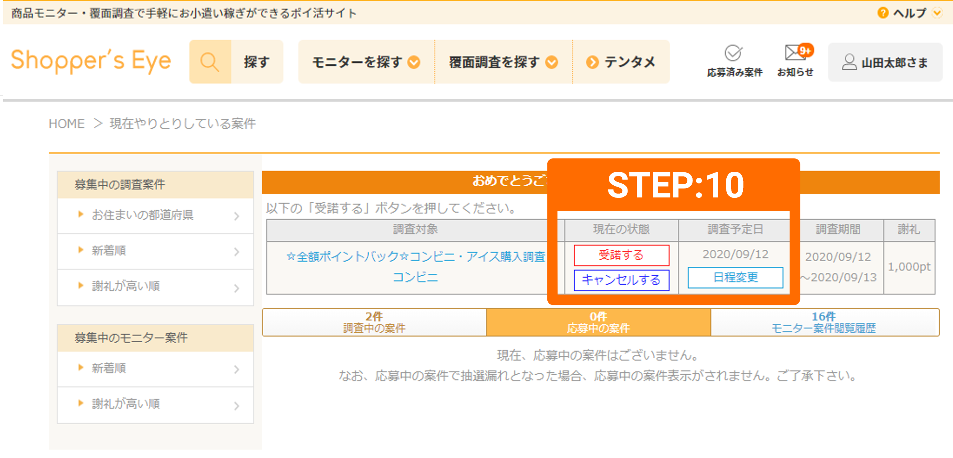Open お住まいの都道府県 in the sidebar
This screenshot has width=953, height=458.
click(155, 215)
